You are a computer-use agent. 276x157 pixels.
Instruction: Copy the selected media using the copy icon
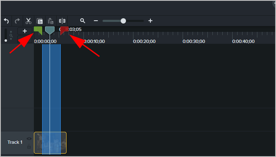40,21
